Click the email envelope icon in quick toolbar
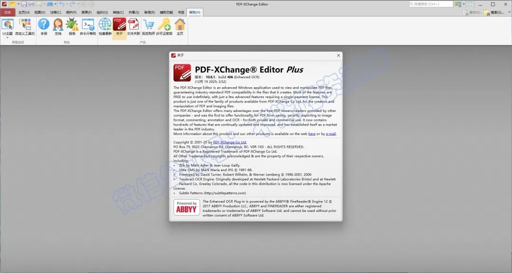Viewport: 512px width, 273px height. coord(39,4)
